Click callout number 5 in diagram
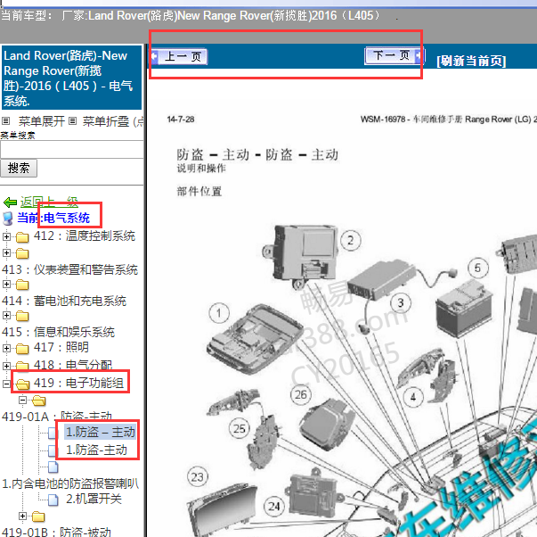Screen dimensions: 537x537 [x=477, y=268]
